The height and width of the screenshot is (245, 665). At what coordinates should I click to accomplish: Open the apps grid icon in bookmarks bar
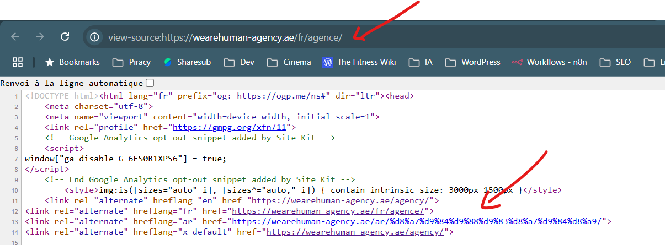[x=18, y=62]
